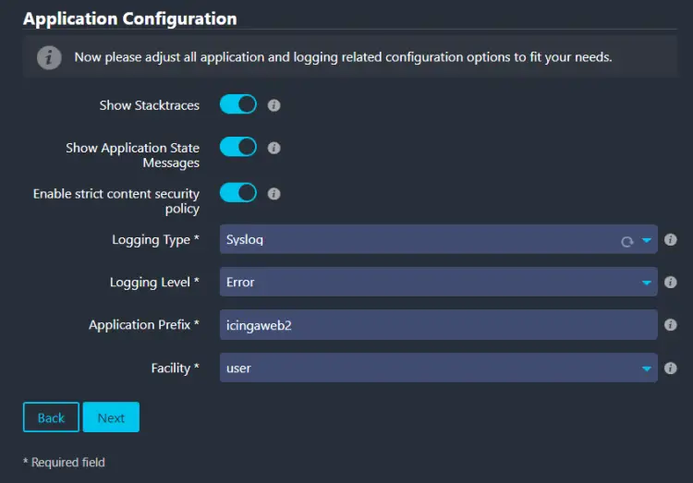Disable the Show Stacktraces toggle
This screenshot has width=693, height=483.
238,104
